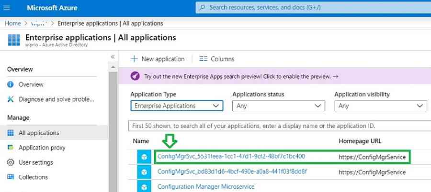Image resolution: width=431 pixels, height=192 pixels.
Task: Click the Application proxy icon
Action: (x=11, y=148)
